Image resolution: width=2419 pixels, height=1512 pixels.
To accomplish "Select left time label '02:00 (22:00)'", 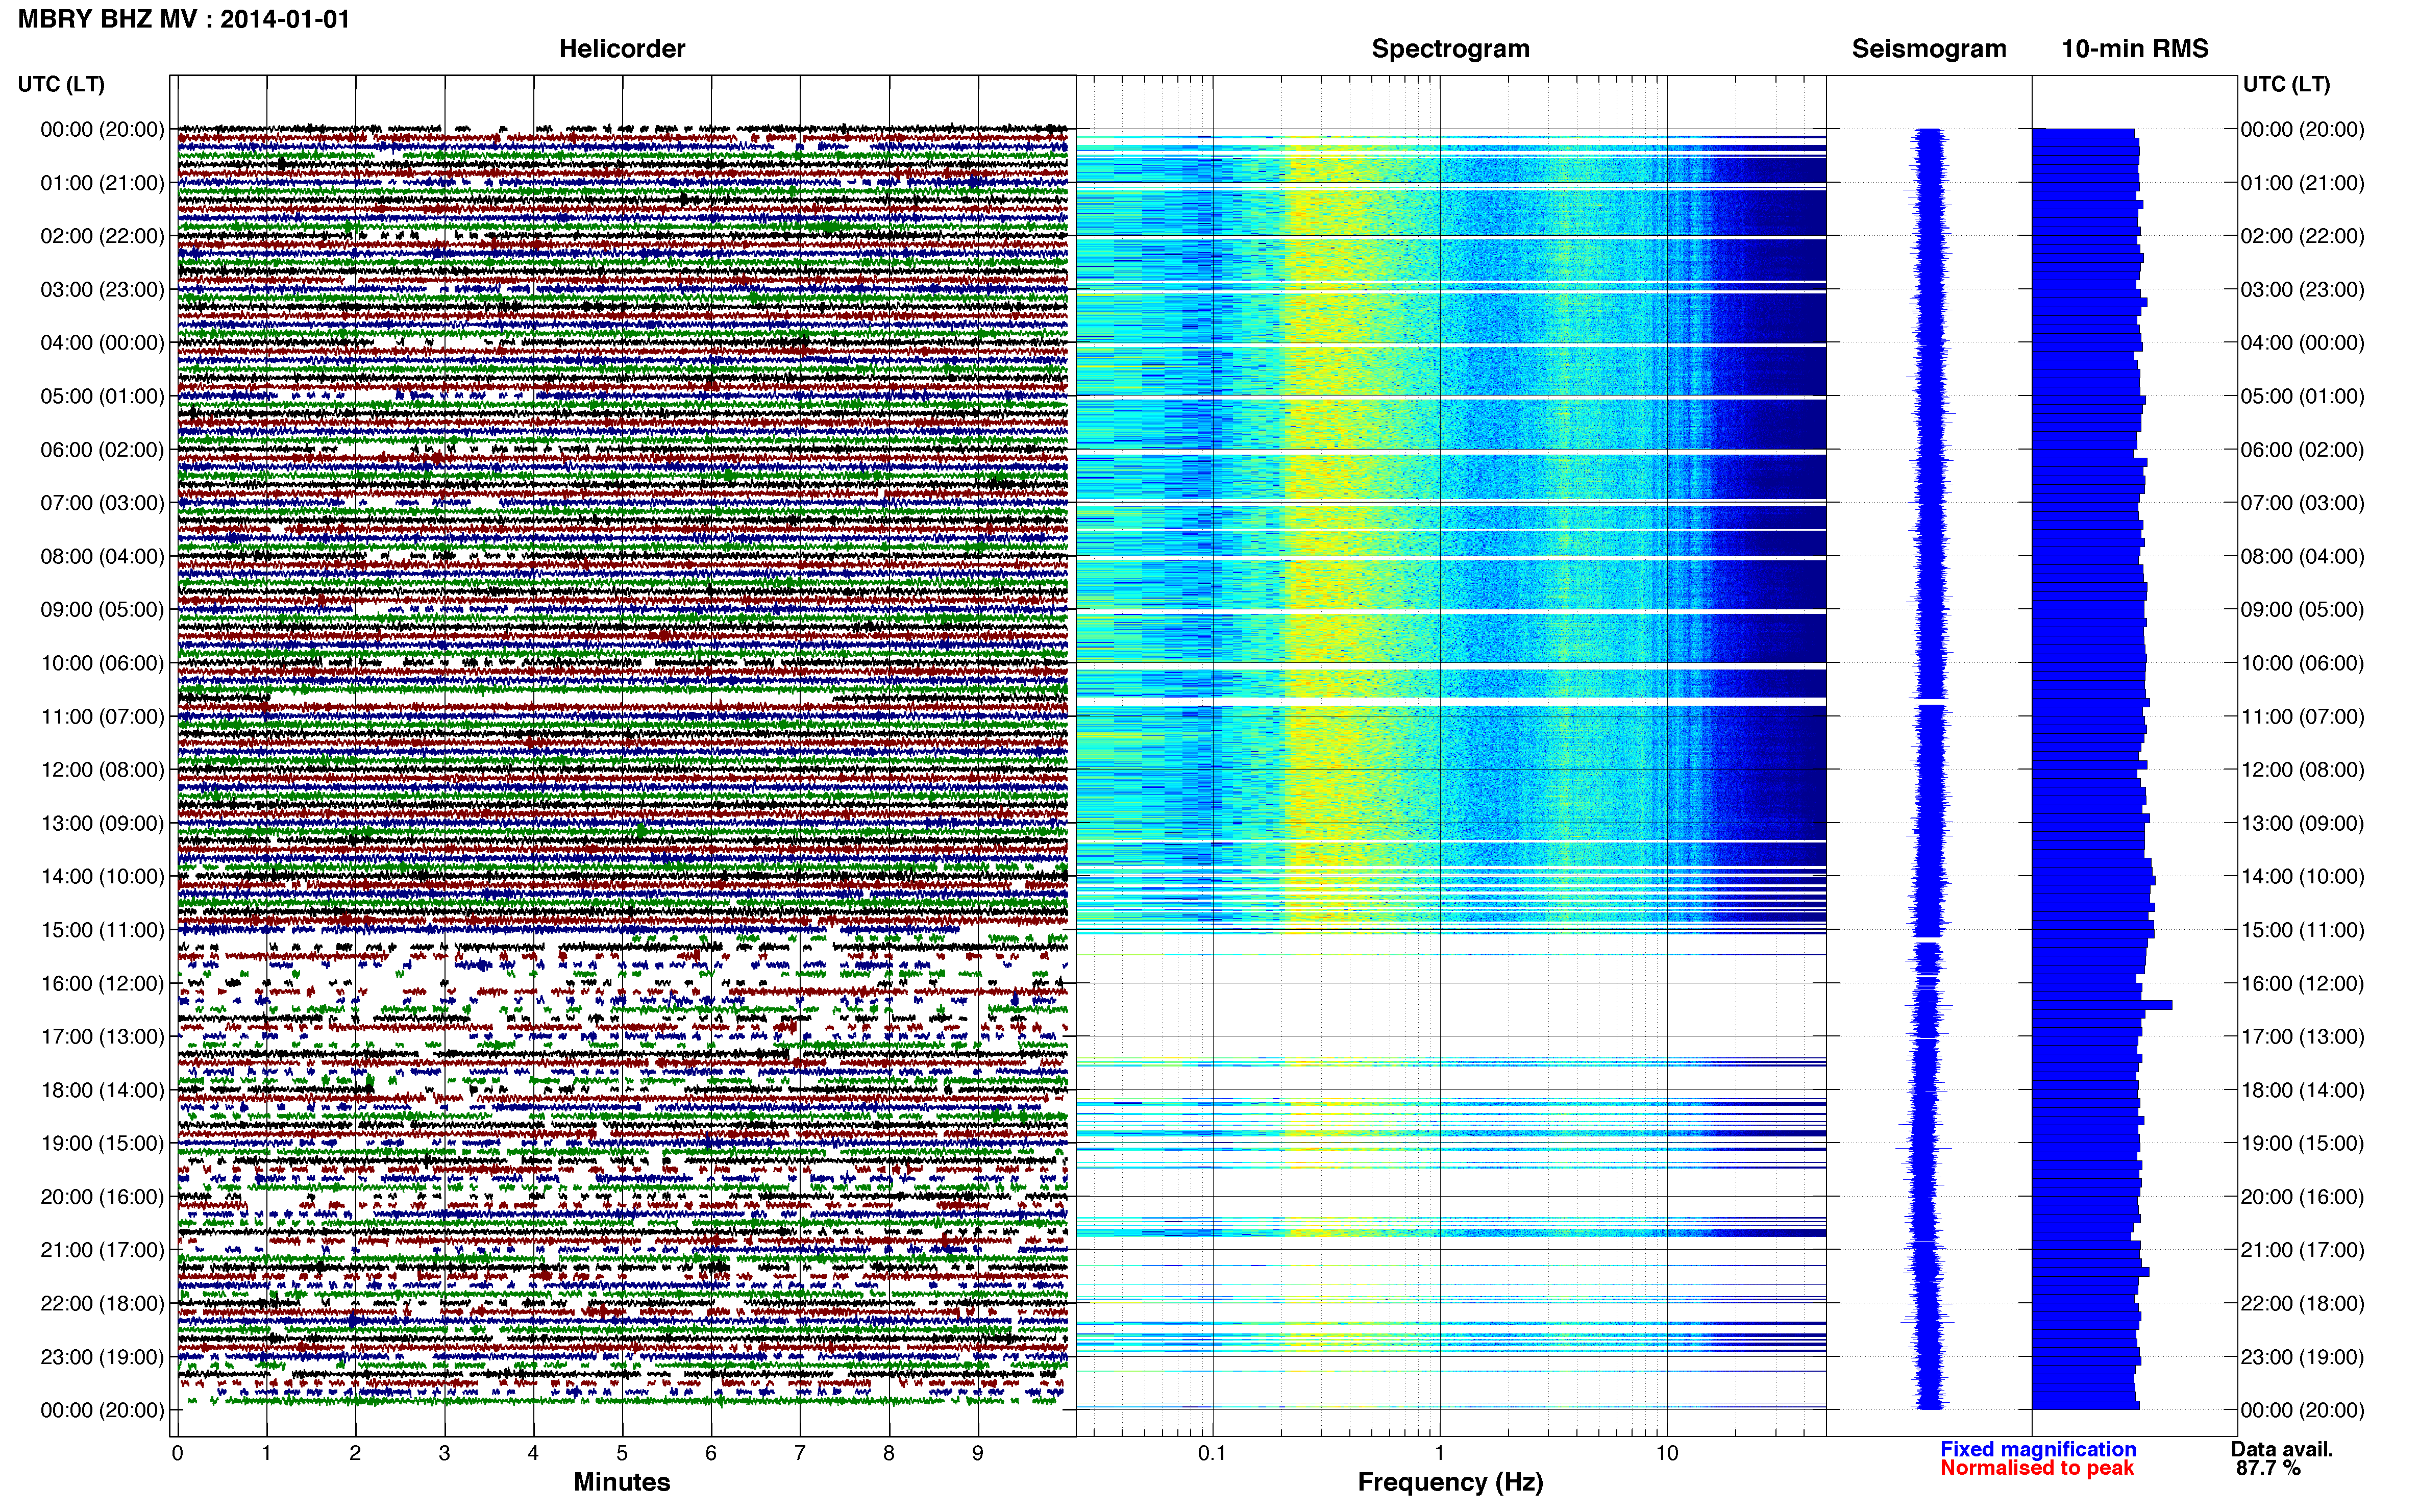I will tap(102, 236).
